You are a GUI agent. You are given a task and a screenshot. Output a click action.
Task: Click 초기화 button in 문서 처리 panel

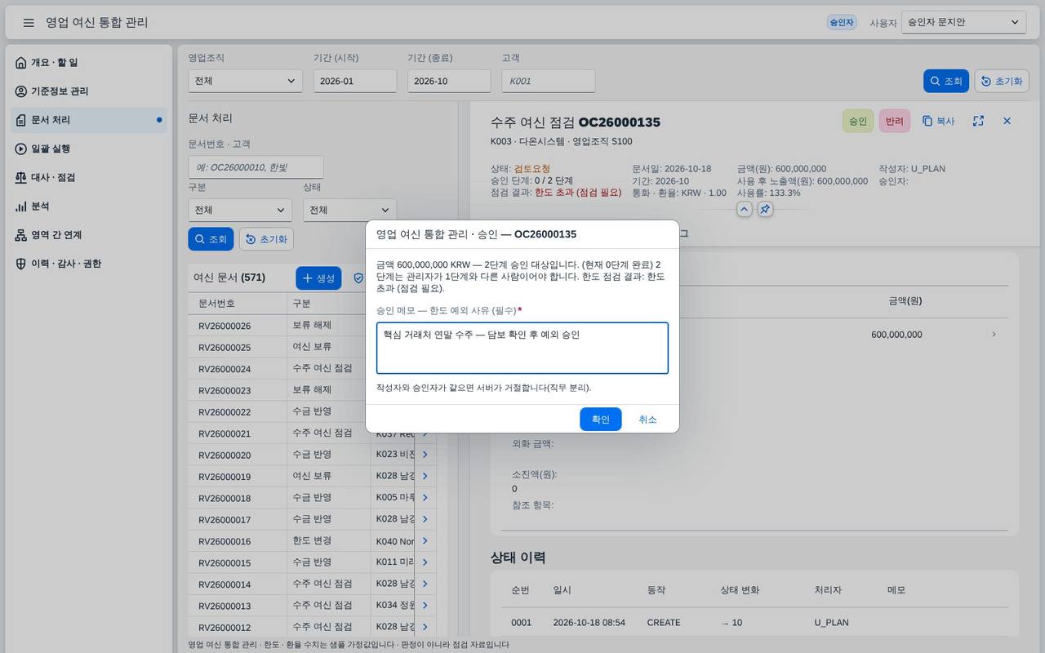pyautogui.click(x=266, y=239)
